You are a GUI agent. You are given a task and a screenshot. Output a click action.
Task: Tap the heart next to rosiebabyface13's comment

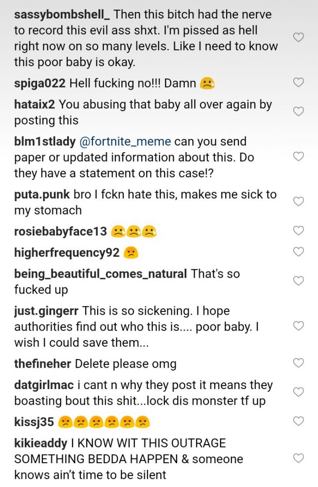click(298, 231)
